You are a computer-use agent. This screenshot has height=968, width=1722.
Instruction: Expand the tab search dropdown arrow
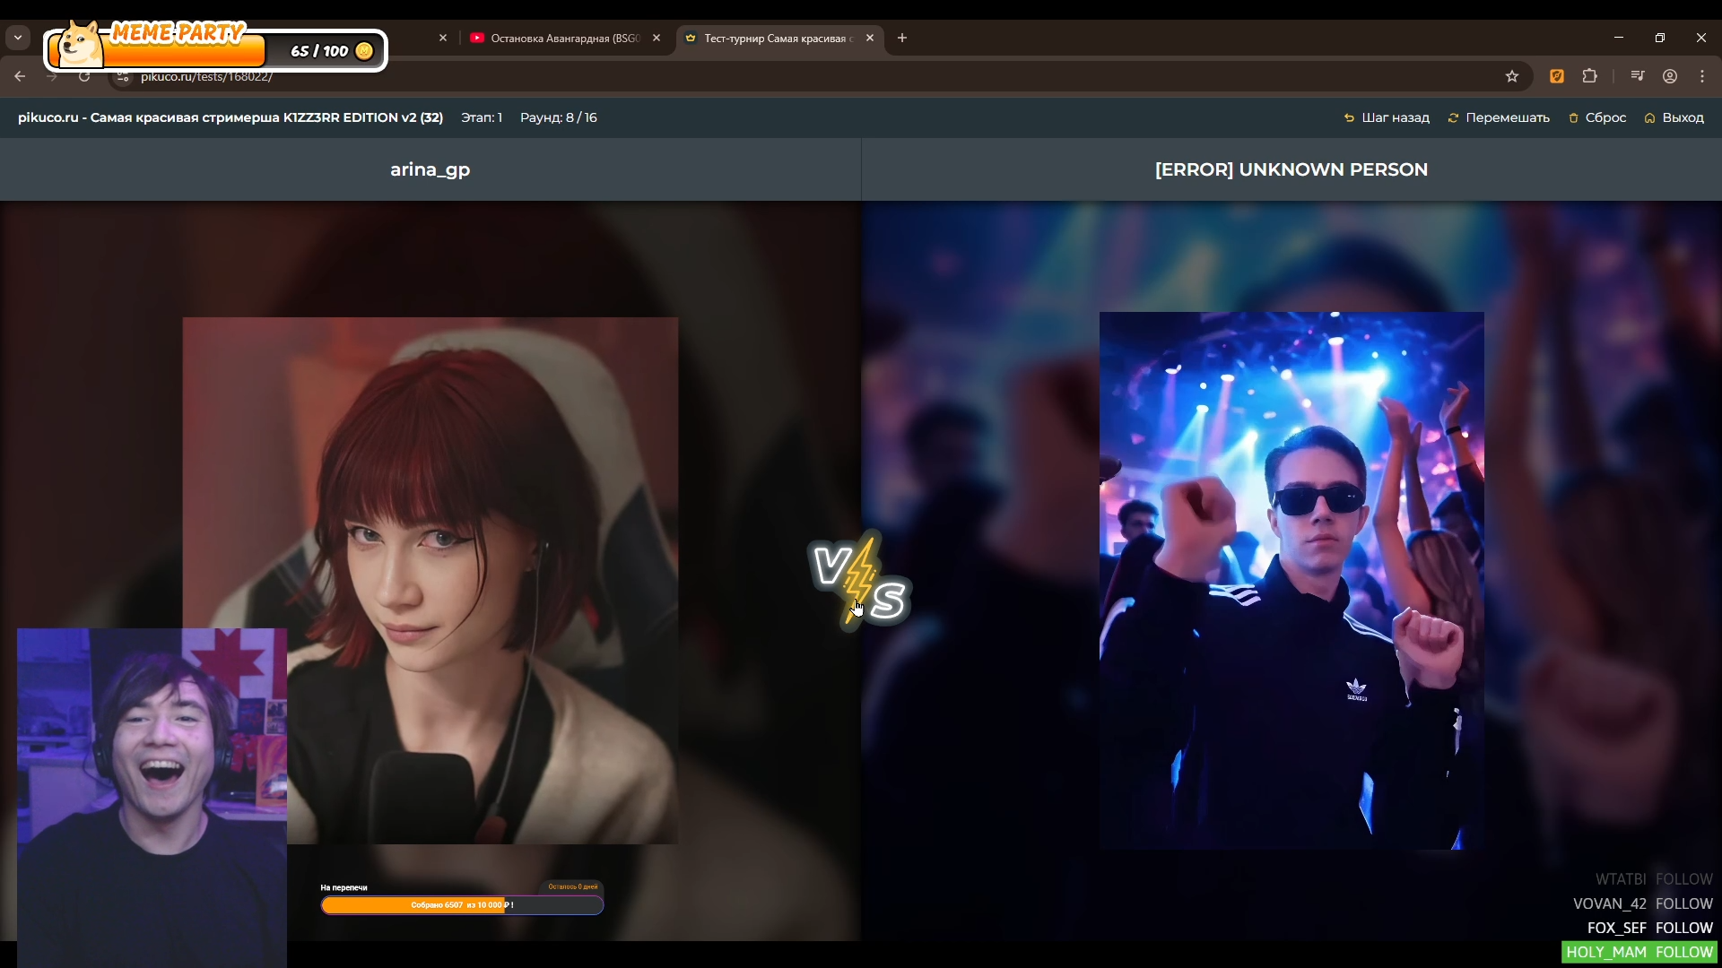18,38
